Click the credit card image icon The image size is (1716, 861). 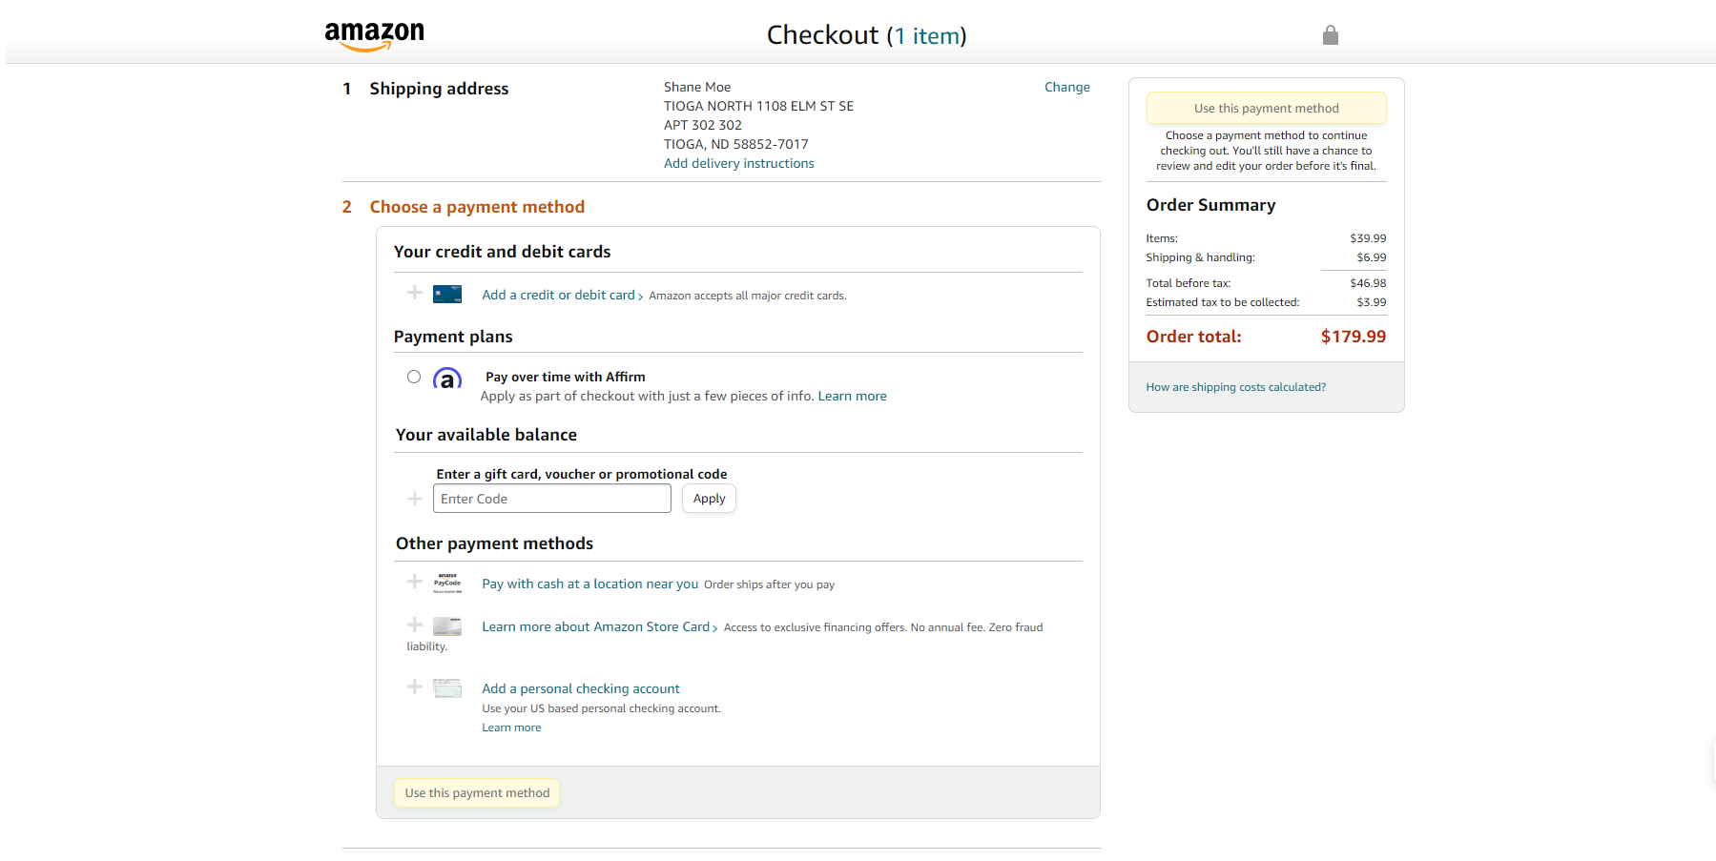point(447,294)
